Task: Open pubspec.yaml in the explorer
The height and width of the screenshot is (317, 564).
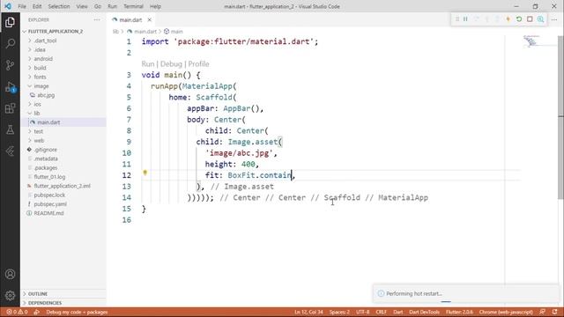Action: coord(50,204)
